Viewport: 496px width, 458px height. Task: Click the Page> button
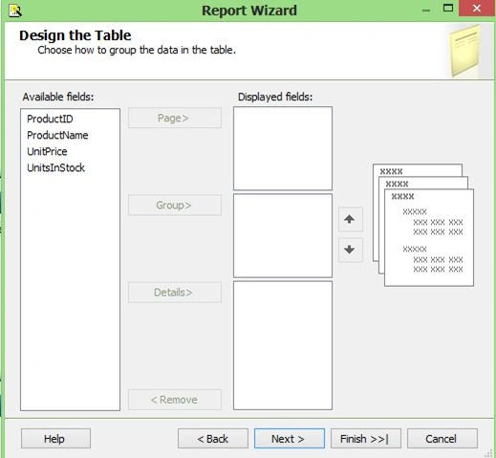tap(175, 118)
